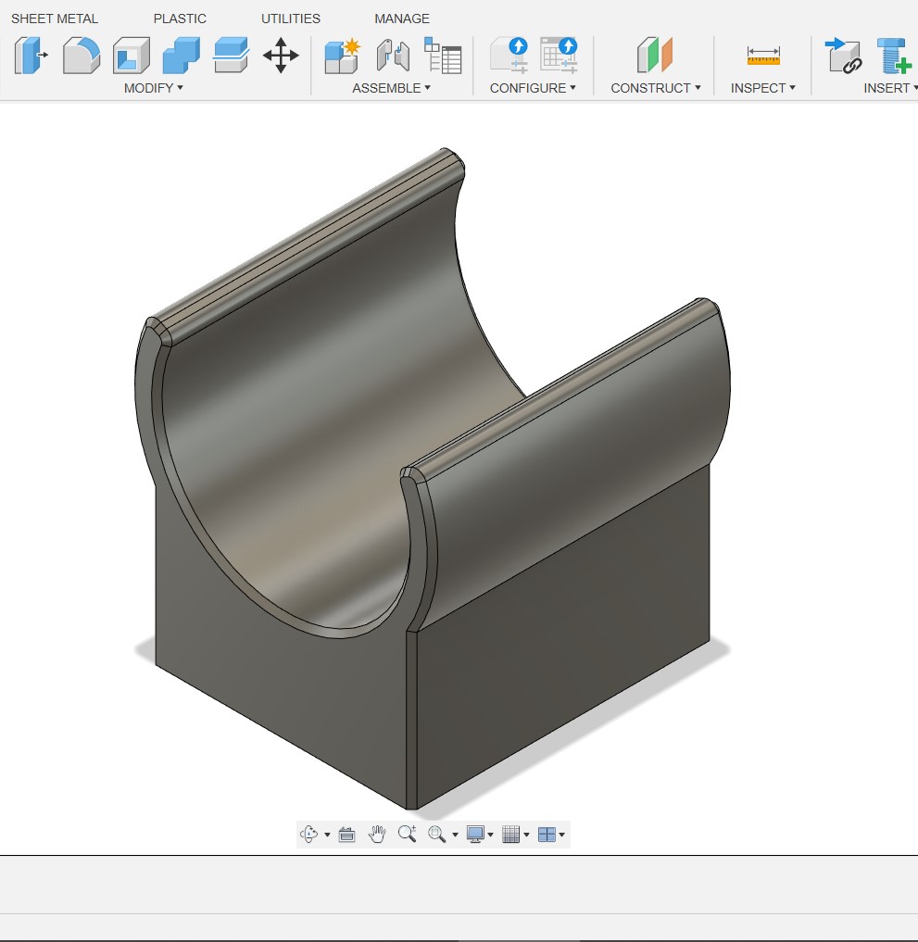Click the Zoom Window fit tool
Viewport: 918px width, 942px height.
[x=437, y=835]
